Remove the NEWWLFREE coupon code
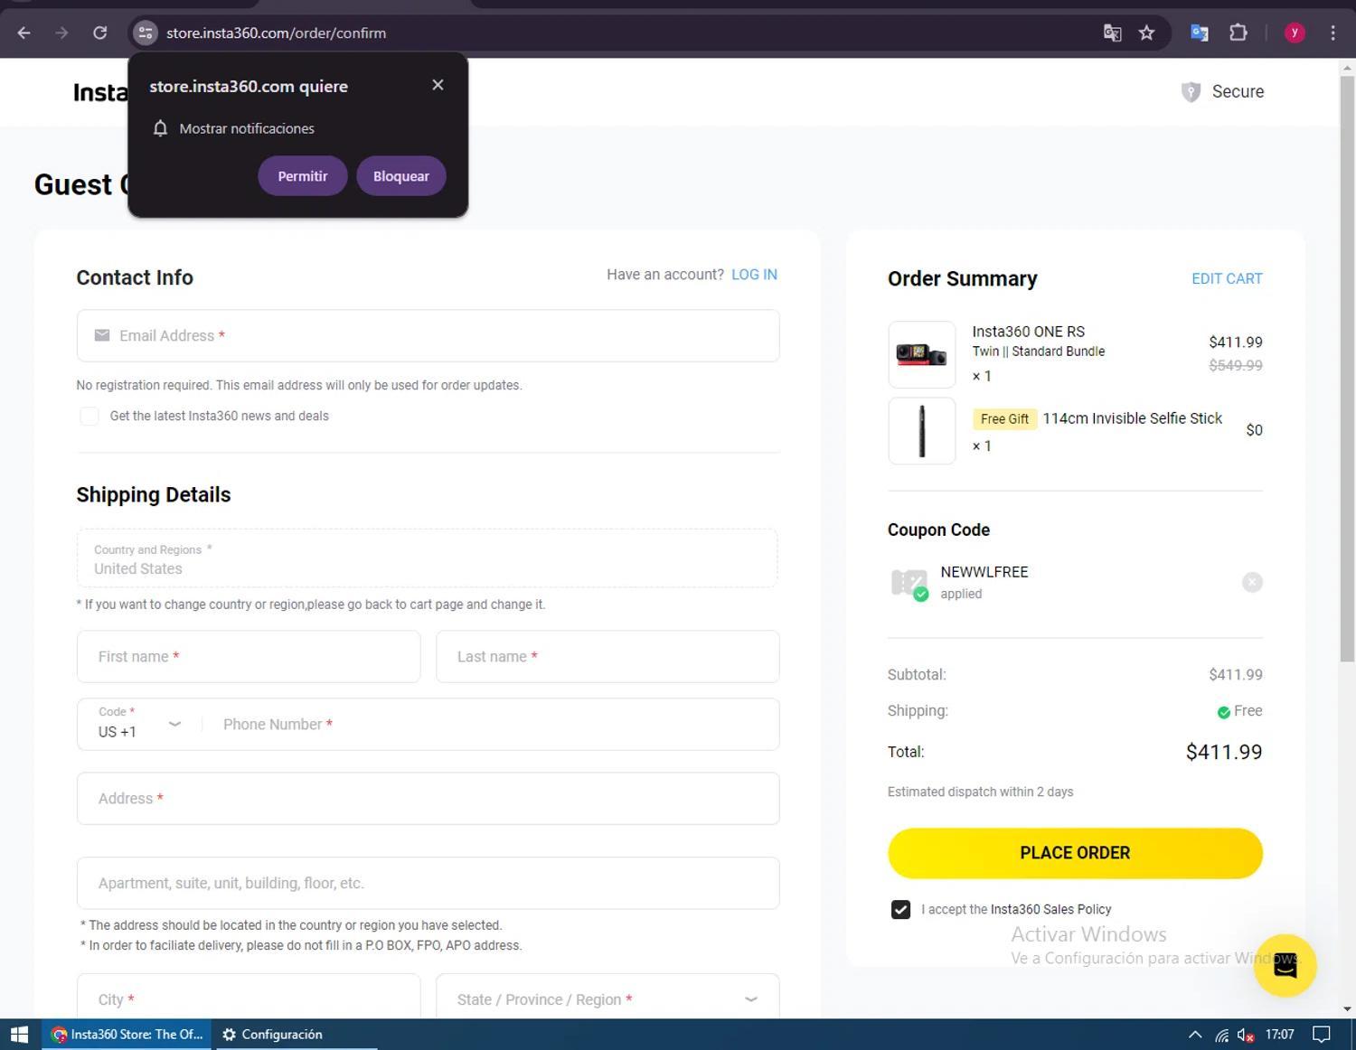 click(1252, 583)
